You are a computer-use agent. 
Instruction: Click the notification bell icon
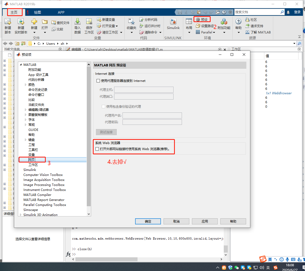click(288, 12)
